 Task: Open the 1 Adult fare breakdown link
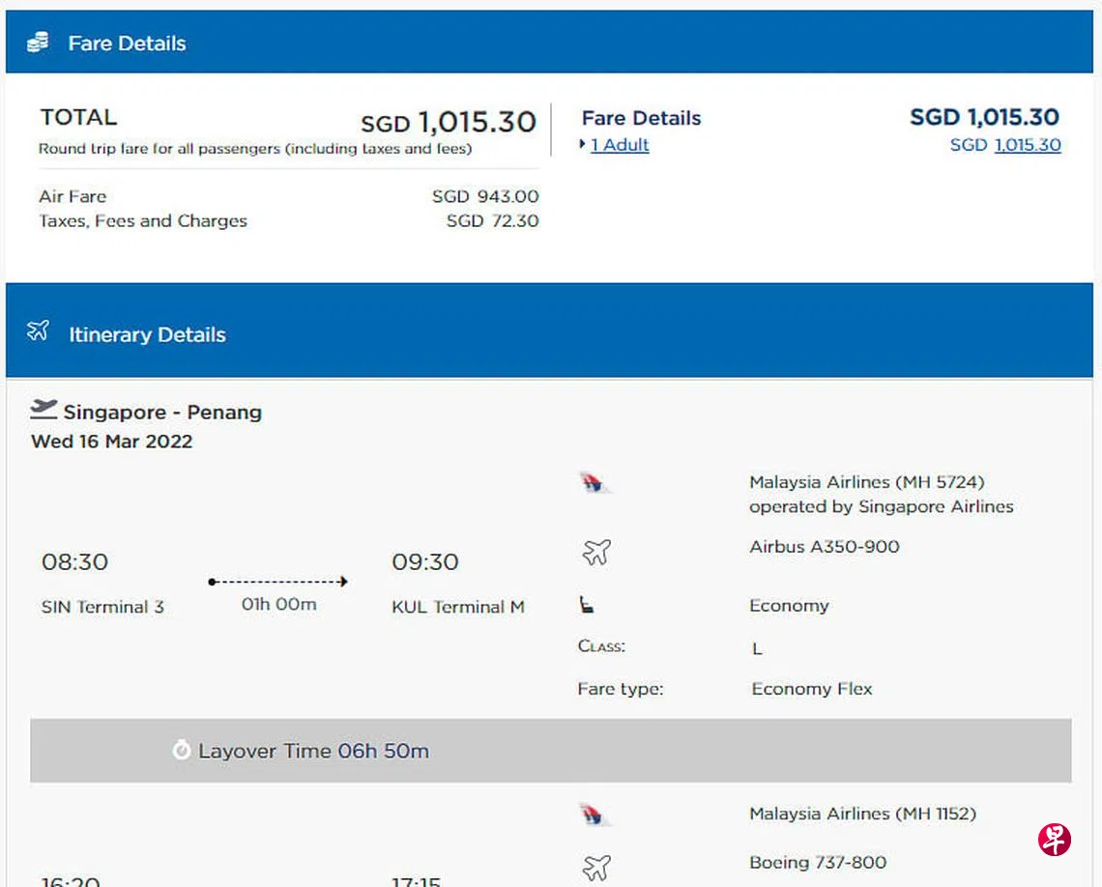pyautogui.click(x=620, y=145)
